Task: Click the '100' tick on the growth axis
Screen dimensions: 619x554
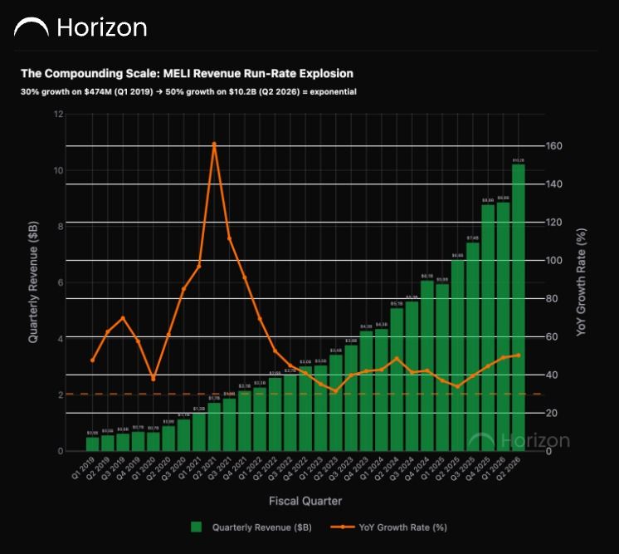Action: tap(554, 261)
